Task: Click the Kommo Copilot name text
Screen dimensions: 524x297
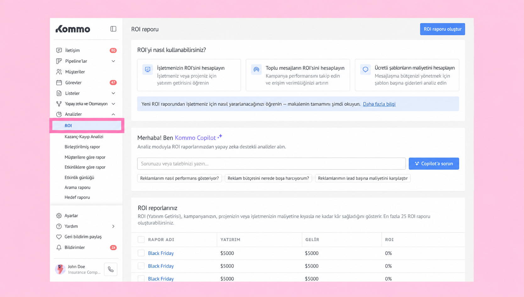Action: click(x=195, y=138)
